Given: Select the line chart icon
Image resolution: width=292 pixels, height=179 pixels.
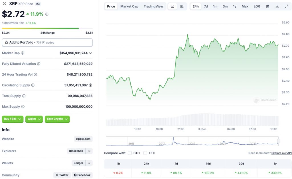Looking at the screenshot, I should pos(172,6).
